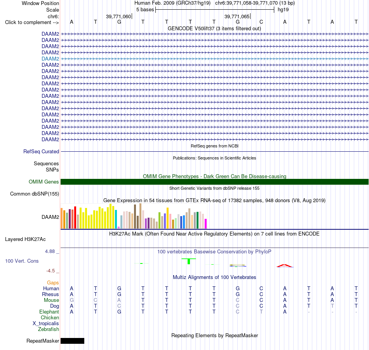Click the black RepeatMasker element block
This screenshot has height=350, width=369.
[73, 341]
